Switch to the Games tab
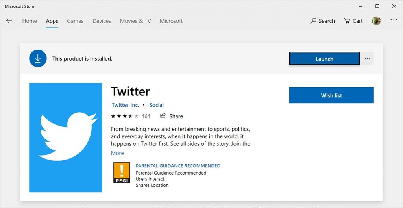The height and width of the screenshot is (208, 403). (75, 21)
